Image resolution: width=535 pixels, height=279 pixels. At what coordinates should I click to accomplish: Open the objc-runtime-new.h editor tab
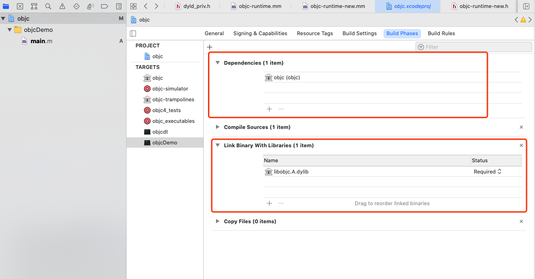[x=480, y=6]
